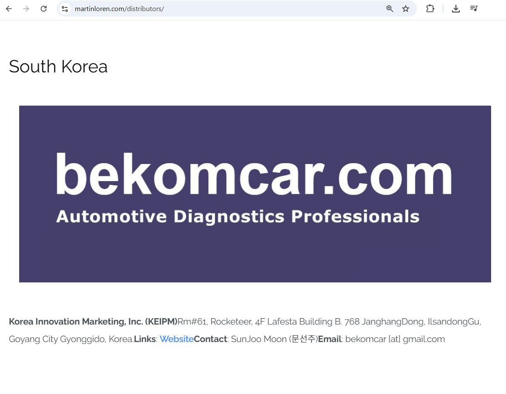Click the forward navigation arrow
The width and height of the screenshot is (506, 394).
pos(26,9)
